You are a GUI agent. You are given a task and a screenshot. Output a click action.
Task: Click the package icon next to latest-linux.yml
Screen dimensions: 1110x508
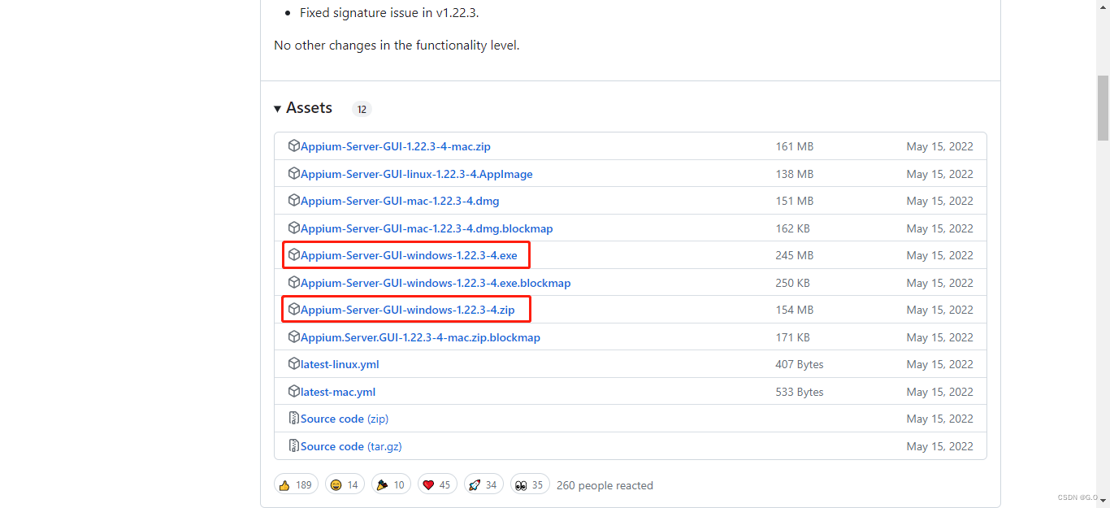tap(293, 364)
